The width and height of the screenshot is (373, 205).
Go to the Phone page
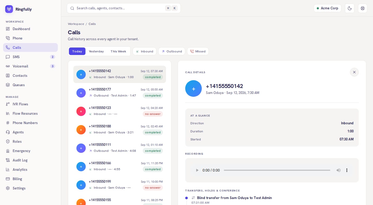(30, 38)
